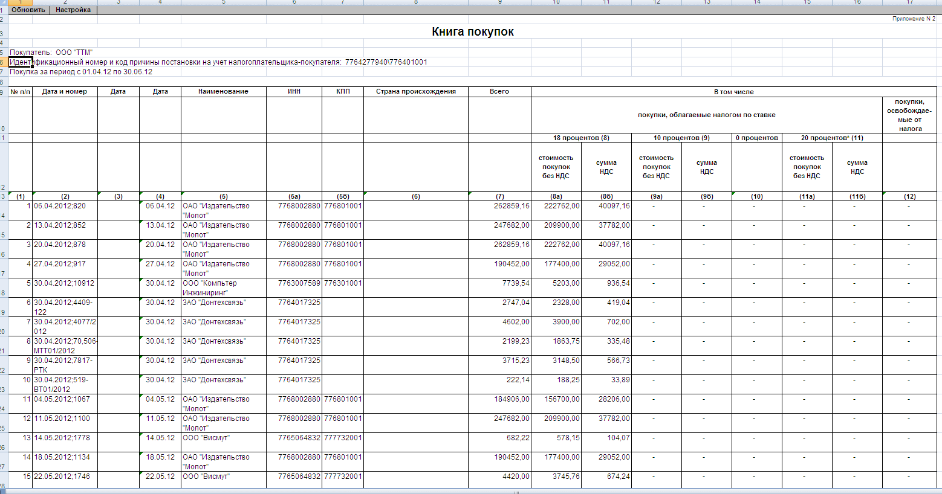Click the "Наименование" column header cell
The image size is (942, 494).
tap(223, 92)
